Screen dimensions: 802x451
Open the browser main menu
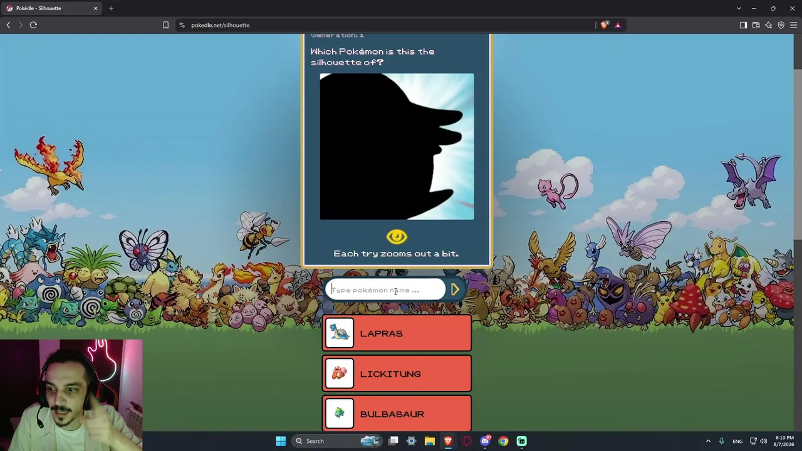[x=793, y=25]
